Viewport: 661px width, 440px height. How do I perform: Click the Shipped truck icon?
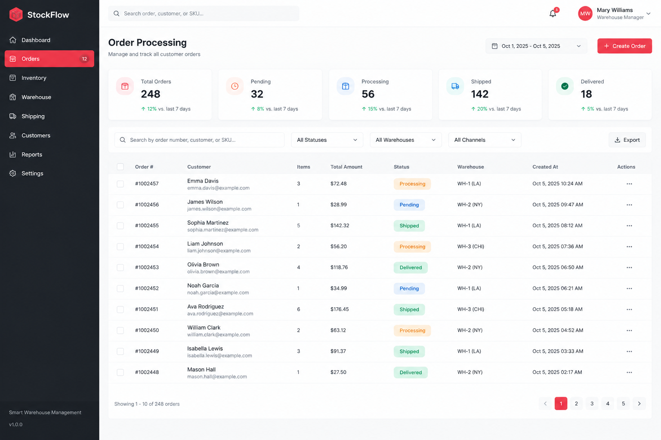[x=455, y=86]
